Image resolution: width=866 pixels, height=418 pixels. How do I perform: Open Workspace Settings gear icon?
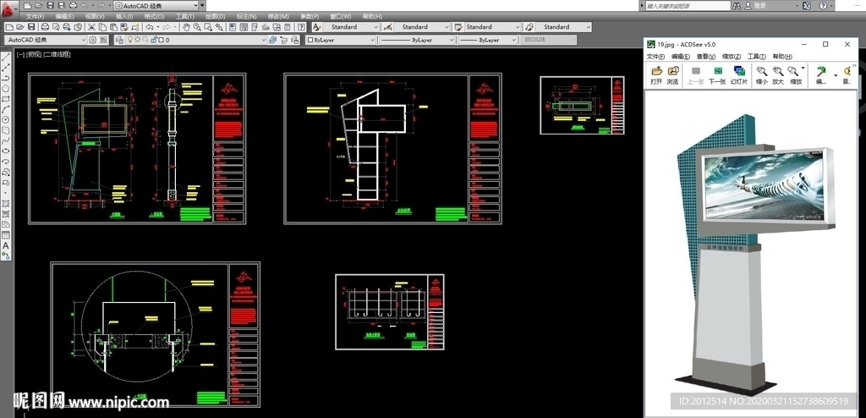[93, 40]
